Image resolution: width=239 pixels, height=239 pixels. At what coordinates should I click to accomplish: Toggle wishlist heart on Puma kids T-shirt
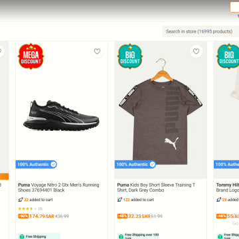(x=196, y=52)
